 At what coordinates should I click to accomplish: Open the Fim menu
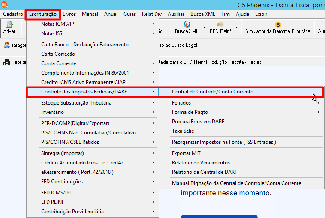pyautogui.click(x=225, y=14)
